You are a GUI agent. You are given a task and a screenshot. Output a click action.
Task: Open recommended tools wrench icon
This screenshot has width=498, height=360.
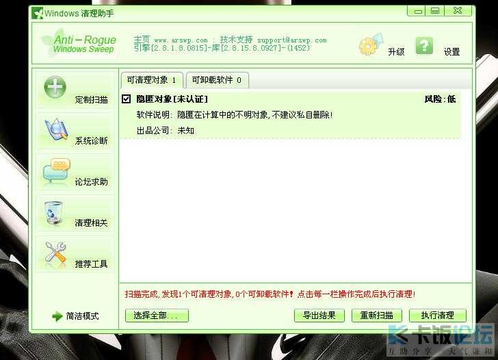55,252
